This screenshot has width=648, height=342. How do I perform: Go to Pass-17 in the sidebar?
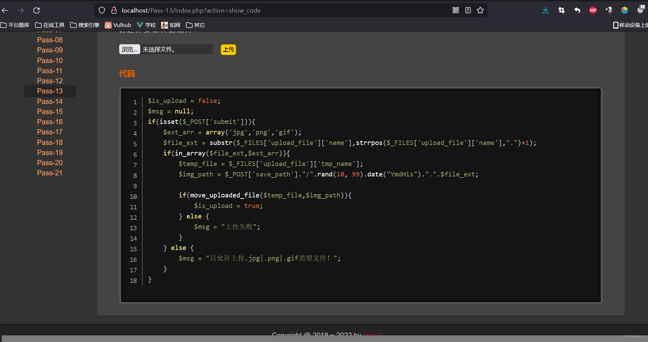[50, 132]
